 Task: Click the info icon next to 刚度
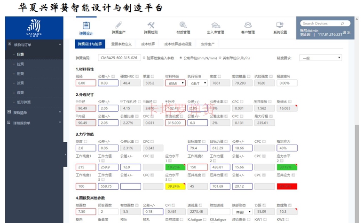pyautogui.click(x=85, y=141)
